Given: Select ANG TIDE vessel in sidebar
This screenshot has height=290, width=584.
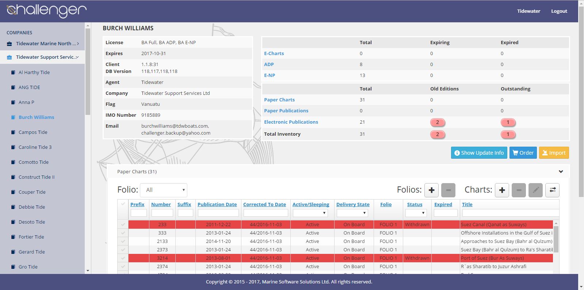Looking at the screenshot, I should [x=29, y=88].
